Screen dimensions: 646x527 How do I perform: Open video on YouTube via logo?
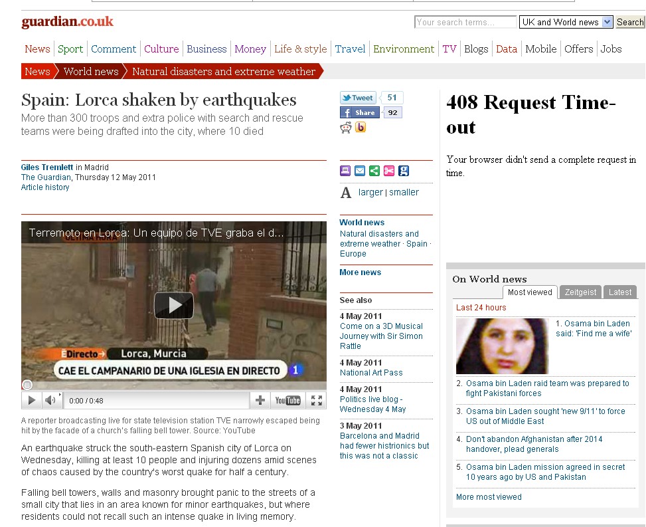tap(287, 400)
